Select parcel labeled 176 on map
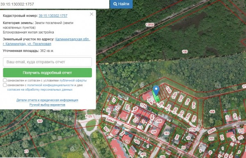Image resolution: width=246 pixels, height=158 pixels. pyautogui.click(x=235, y=116)
